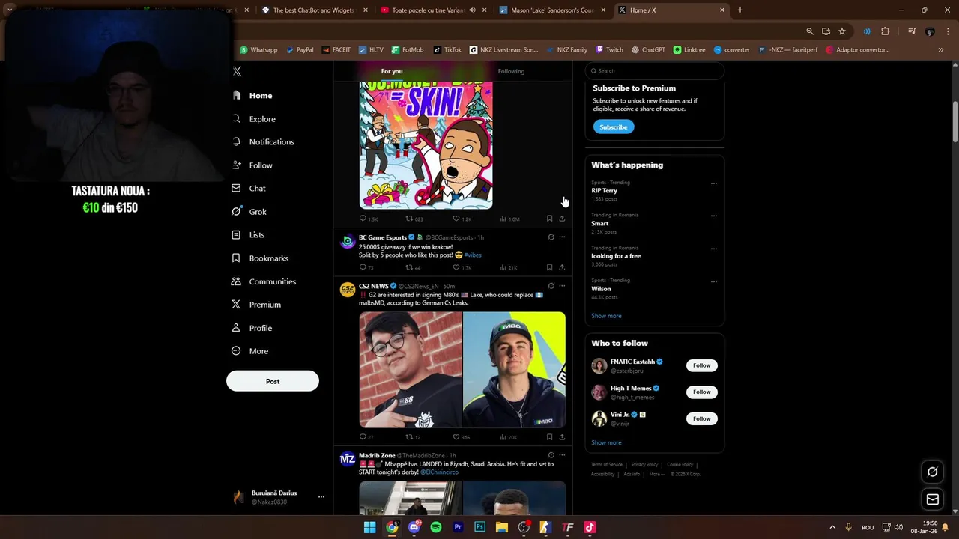Open Grok from the sidebar
The width and height of the screenshot is (959, 539).
[249, 212]
